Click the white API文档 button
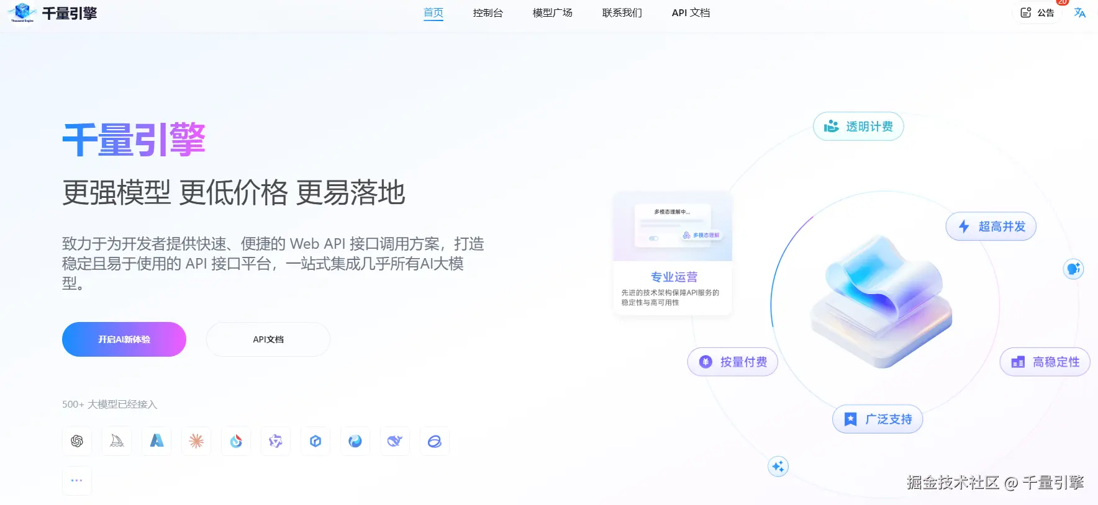The image size is (1098, 505). pos(268,339)
